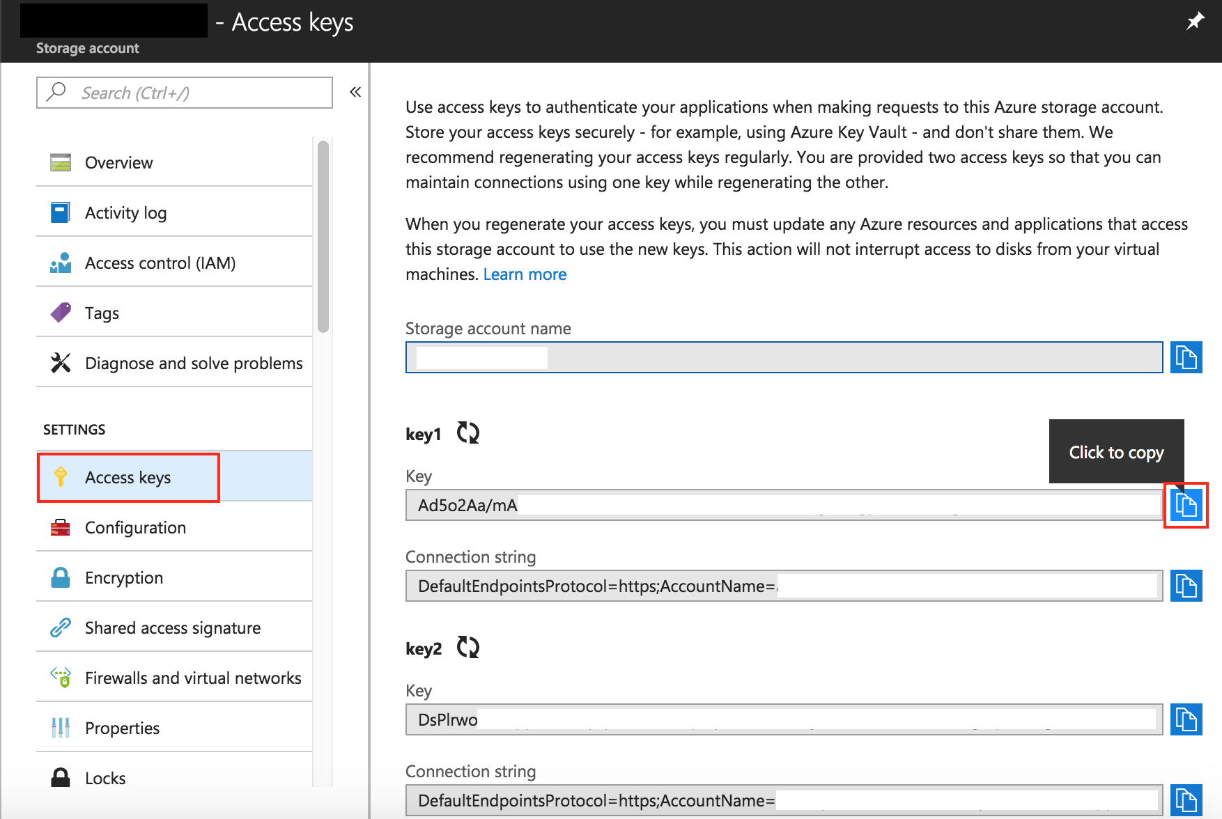Click the Access control people icon
Viewport: 1222px width, 819px height.
tap(61, 263)
